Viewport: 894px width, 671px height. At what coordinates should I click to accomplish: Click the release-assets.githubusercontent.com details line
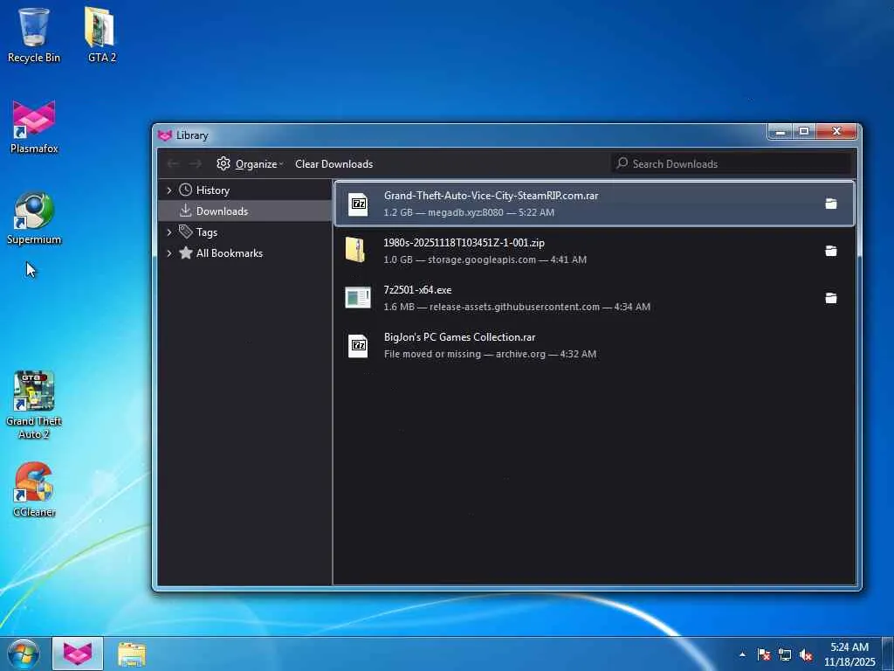pos(517,307)
